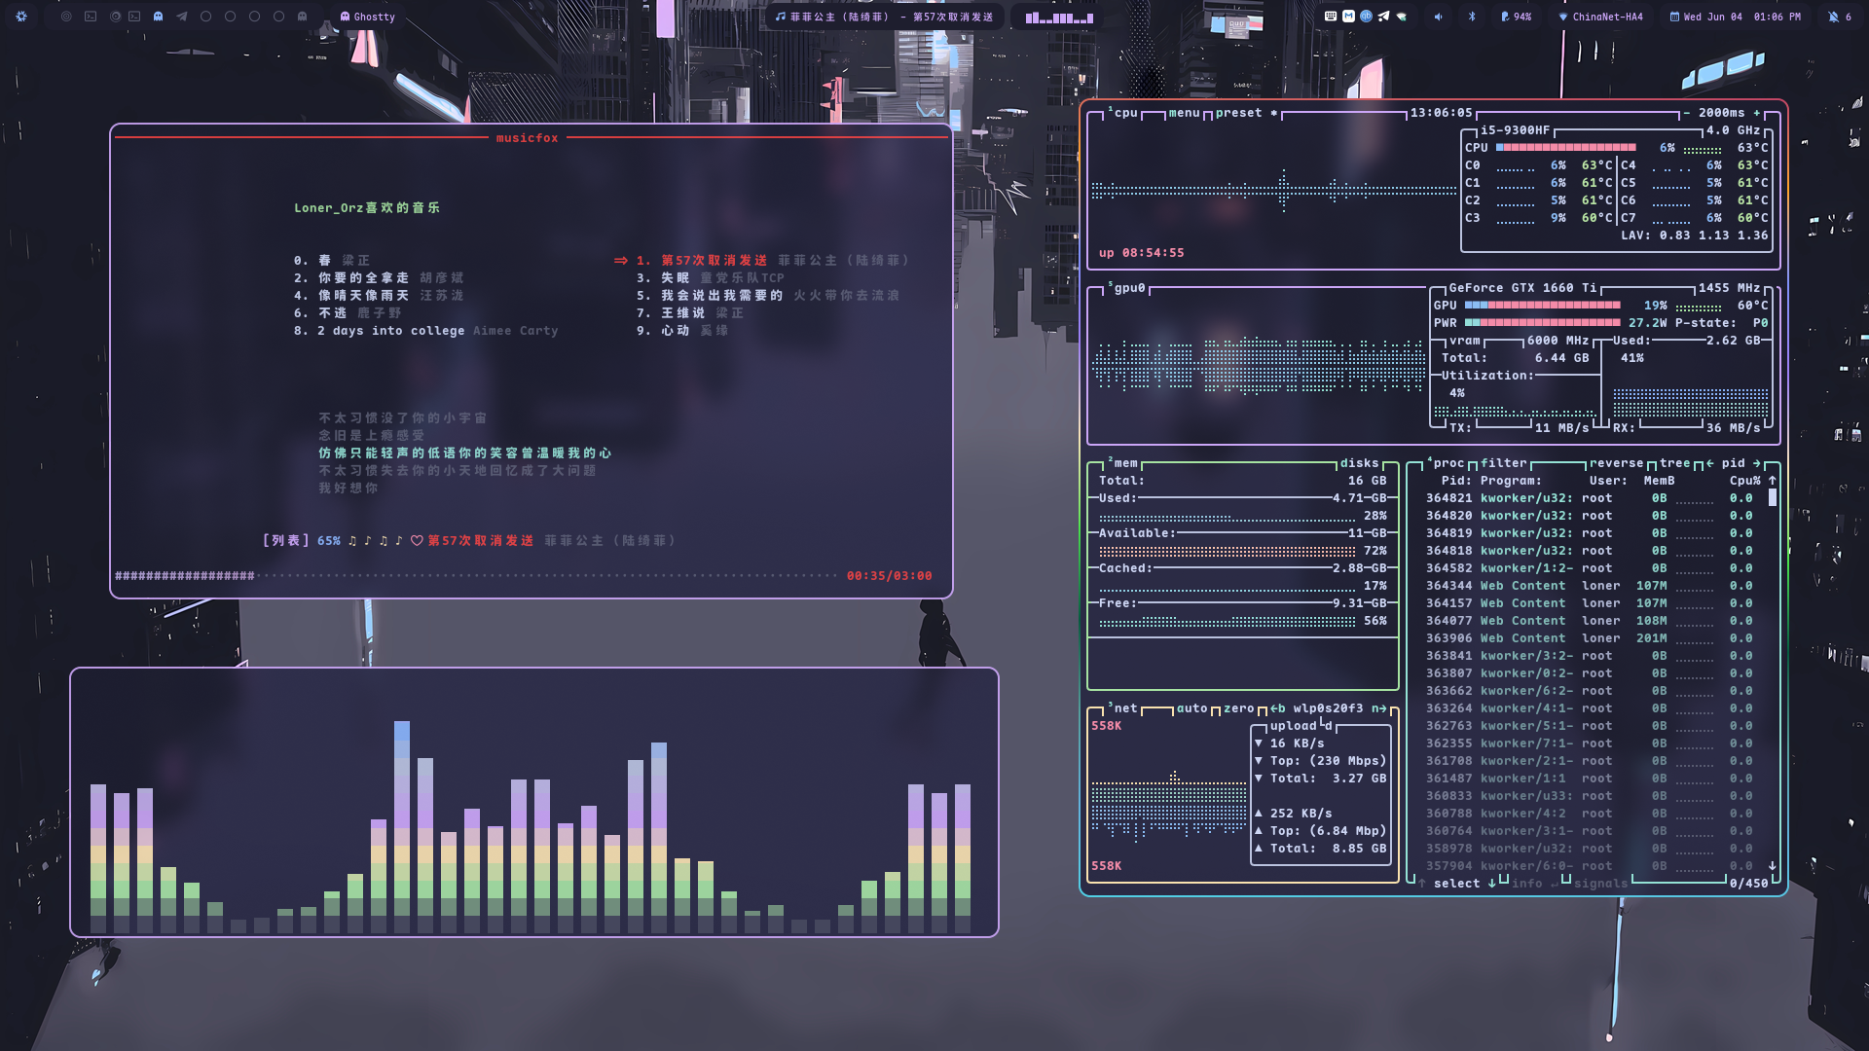Toggle tree view in the proc panel
The image size is (1869, 1051).
[x=1674, y=463]
